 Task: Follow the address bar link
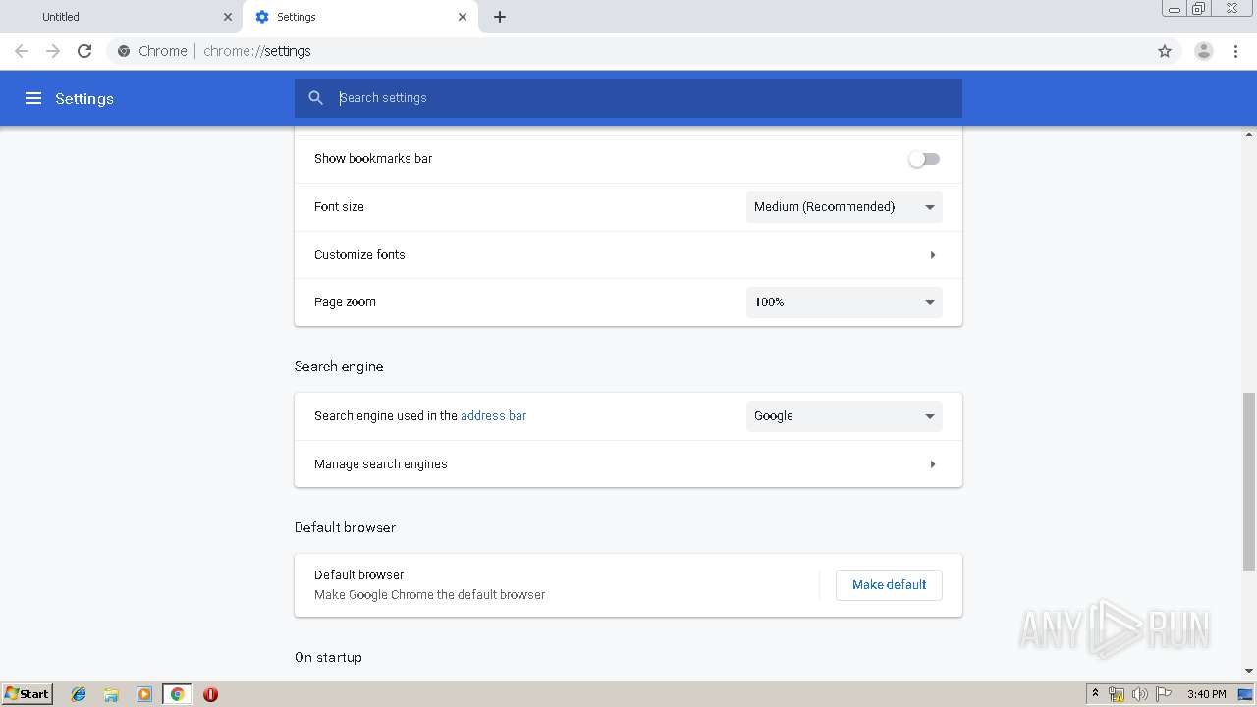click(493, 416)
